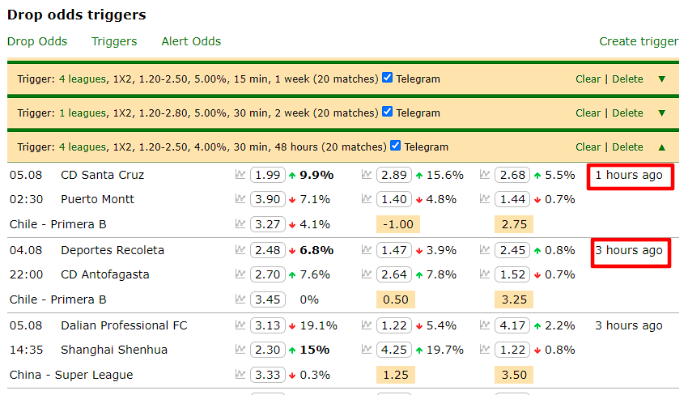
Task: Disable Telegram for the 48 hours trigger
Action: (396, 147)
